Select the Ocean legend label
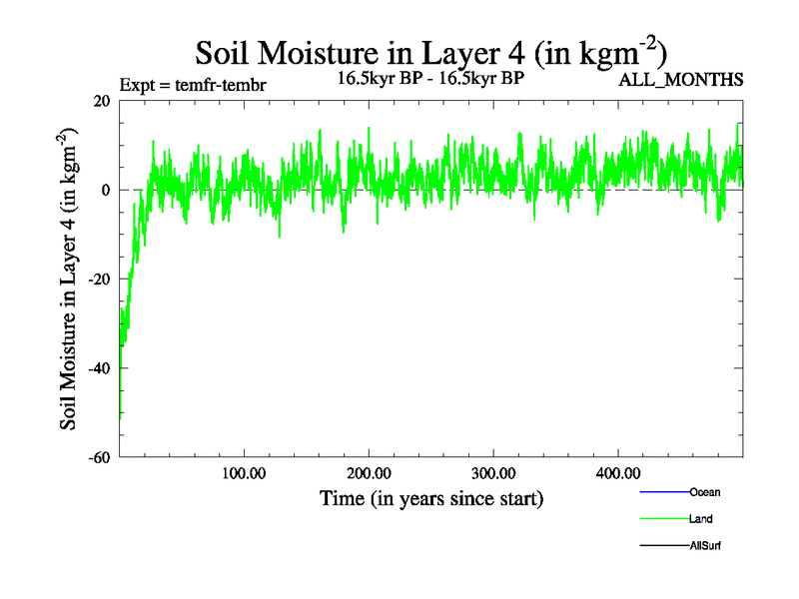 click(x=704, y=492)
